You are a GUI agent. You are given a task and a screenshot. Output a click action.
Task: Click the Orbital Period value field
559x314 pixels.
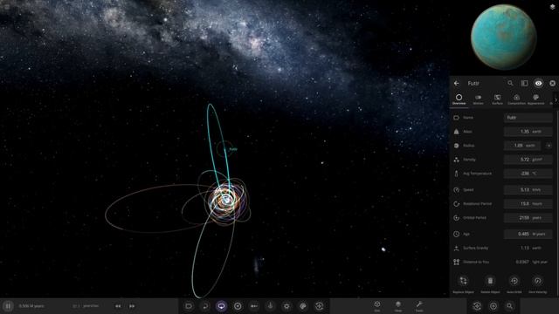click(528, 217)
